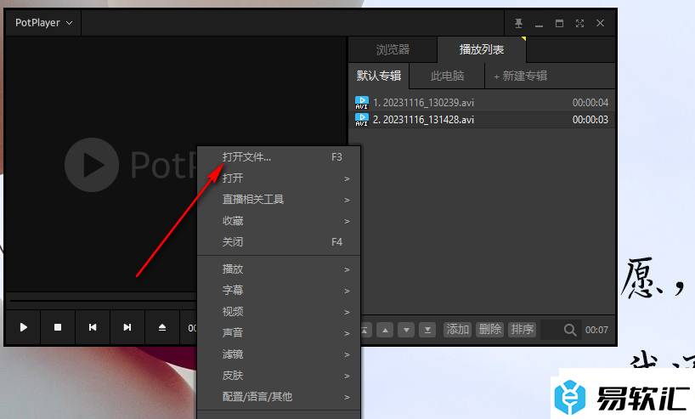Click the playback seek bar

(103, 301)
